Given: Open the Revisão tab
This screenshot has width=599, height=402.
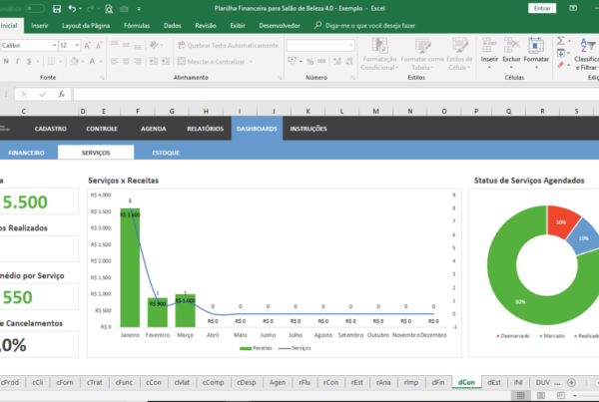Looking at the screenshot, I should tap(206, 26).
